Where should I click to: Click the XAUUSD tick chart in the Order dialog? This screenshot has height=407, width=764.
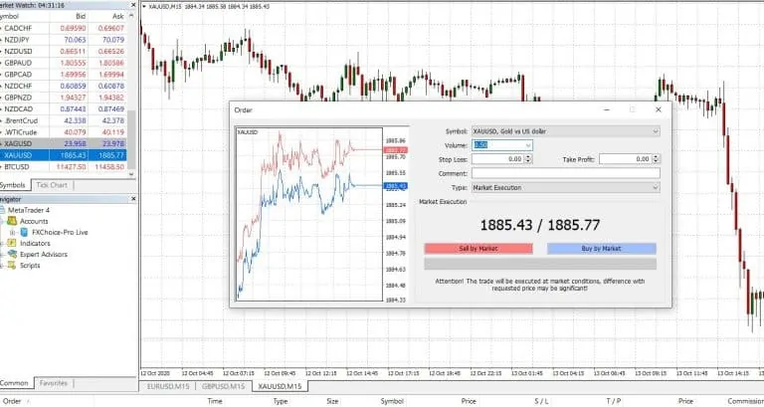pyautogui.click(x=309, y=214)
